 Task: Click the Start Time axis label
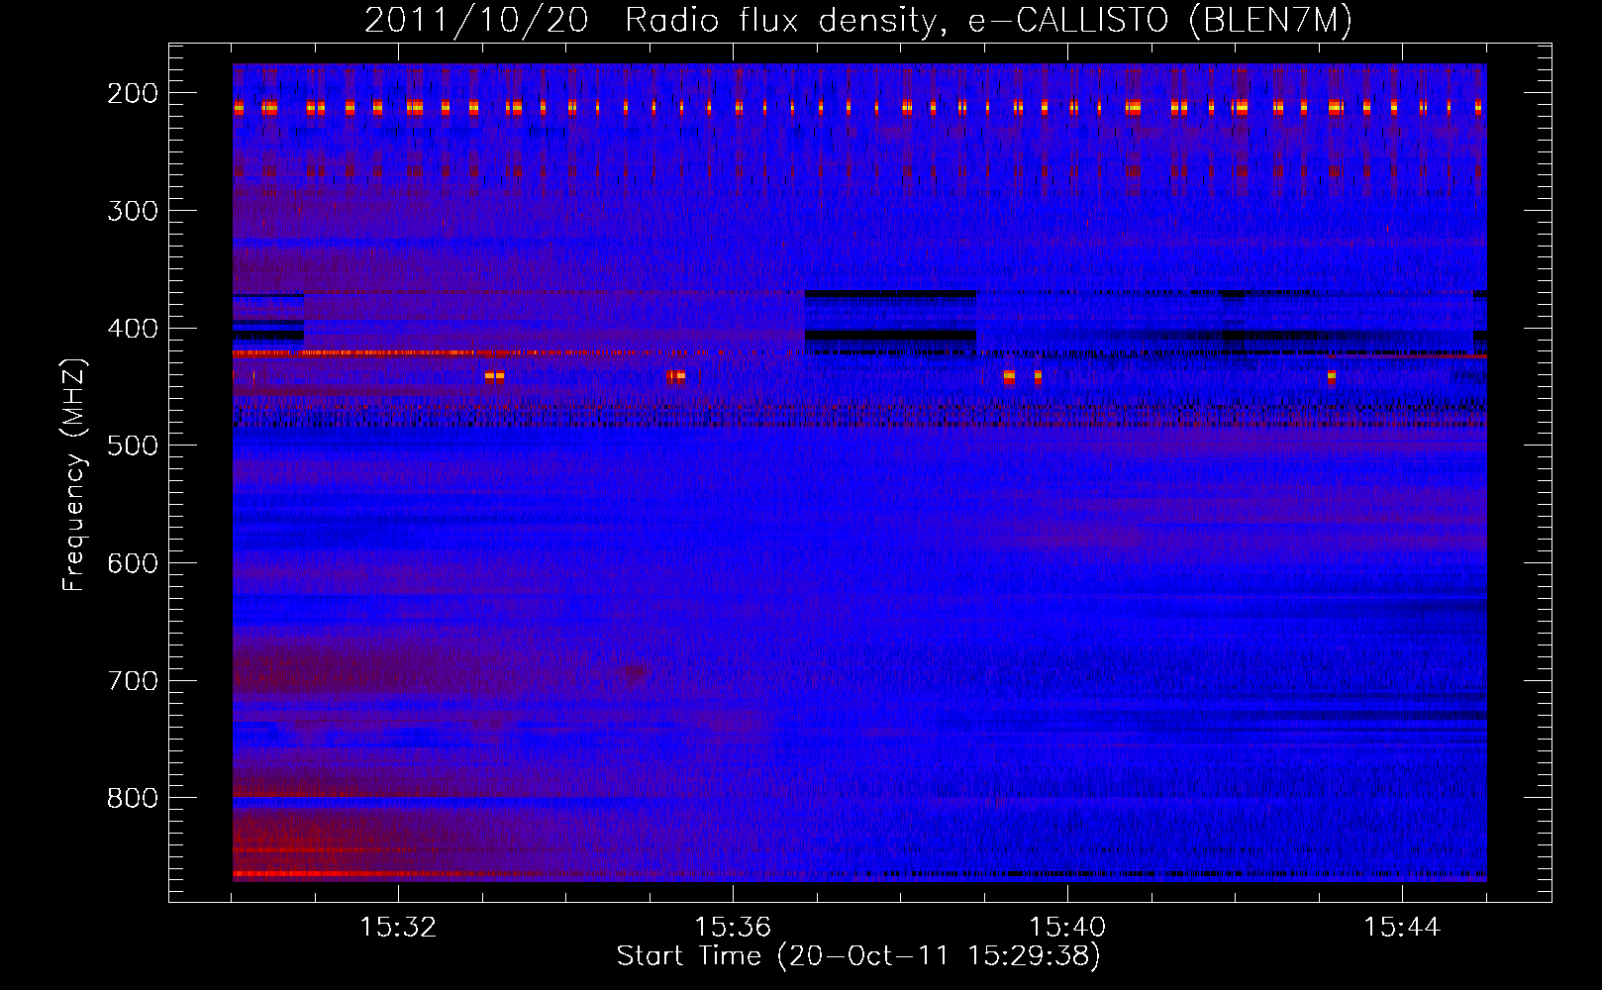click(x=858, y=955)
